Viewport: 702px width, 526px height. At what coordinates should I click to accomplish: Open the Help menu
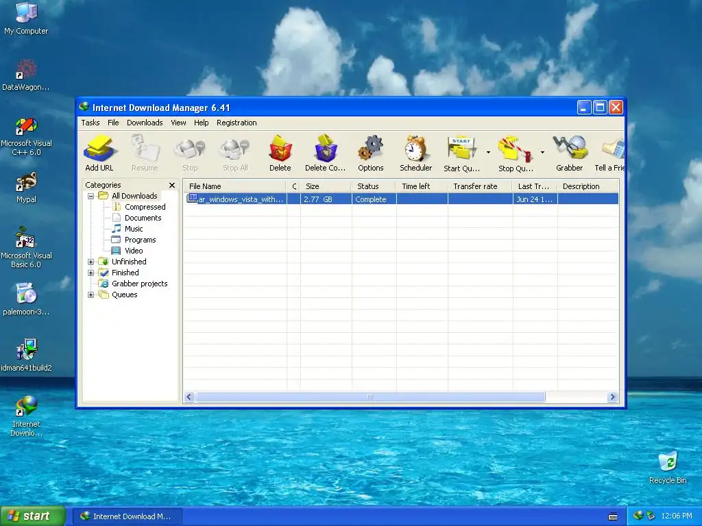tap(201, 123)
